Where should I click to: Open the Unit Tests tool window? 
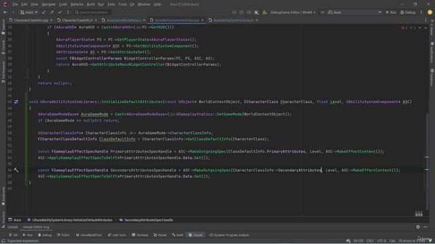coord(117,235)
